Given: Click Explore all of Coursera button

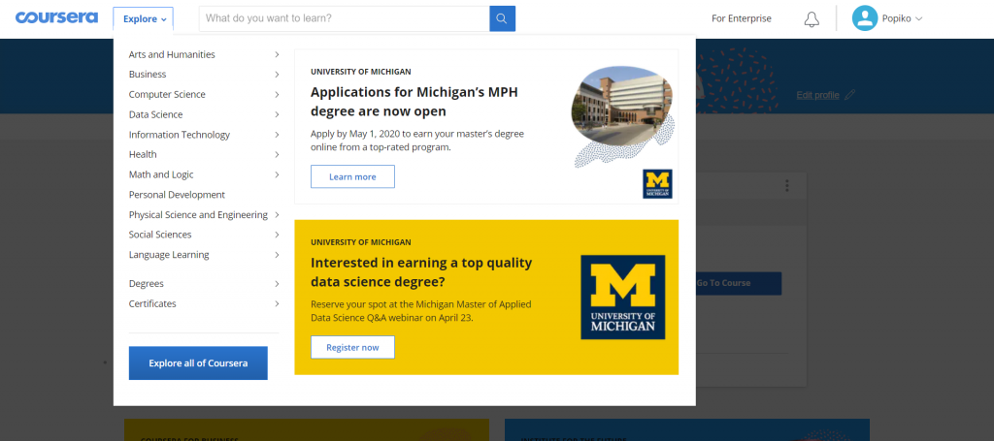Looking at the screenshot, I should coord(198,363).
